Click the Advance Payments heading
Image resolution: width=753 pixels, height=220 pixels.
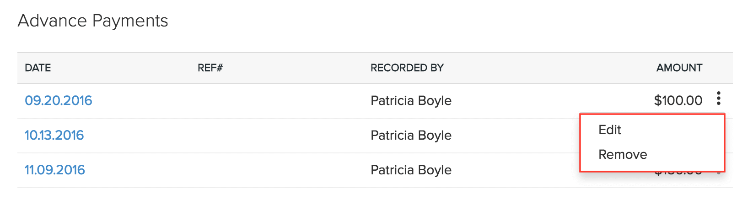pos(93,21)
